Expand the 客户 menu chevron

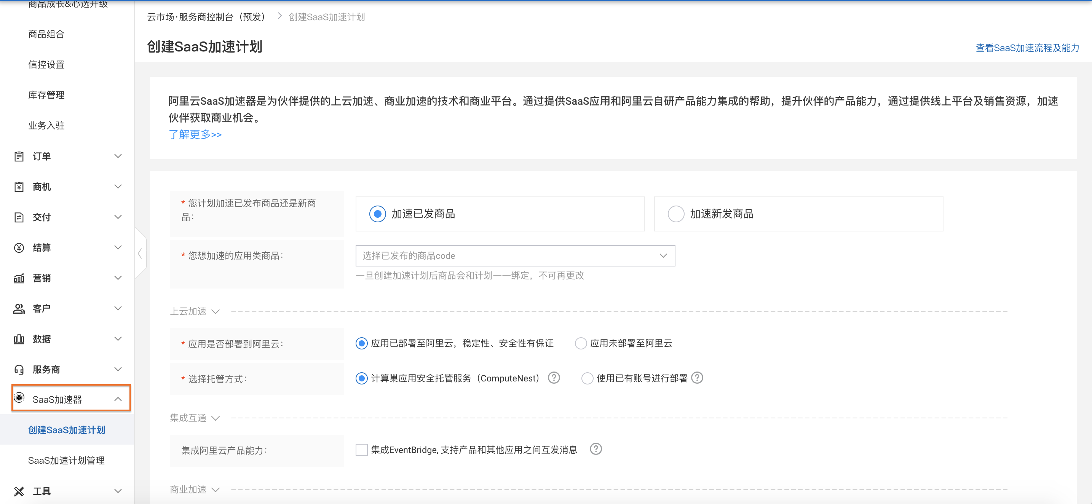pos(118,309)
